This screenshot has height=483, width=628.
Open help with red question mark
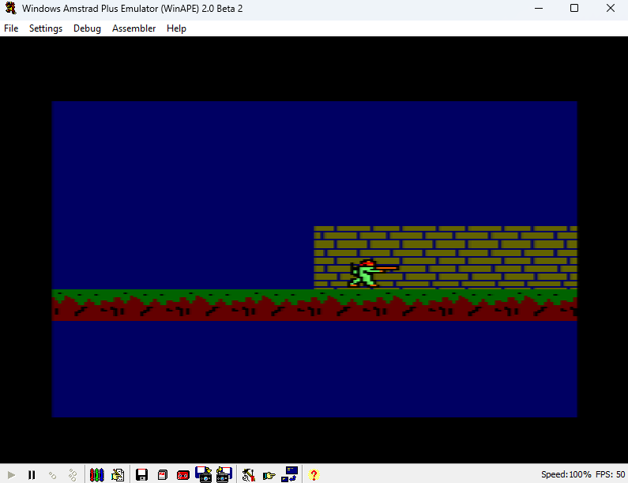click(x=314, y=475)
